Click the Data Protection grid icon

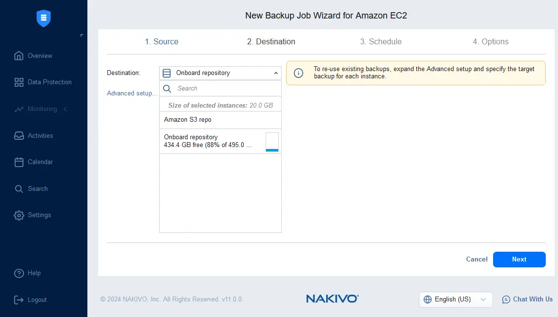tap(19, 82)
